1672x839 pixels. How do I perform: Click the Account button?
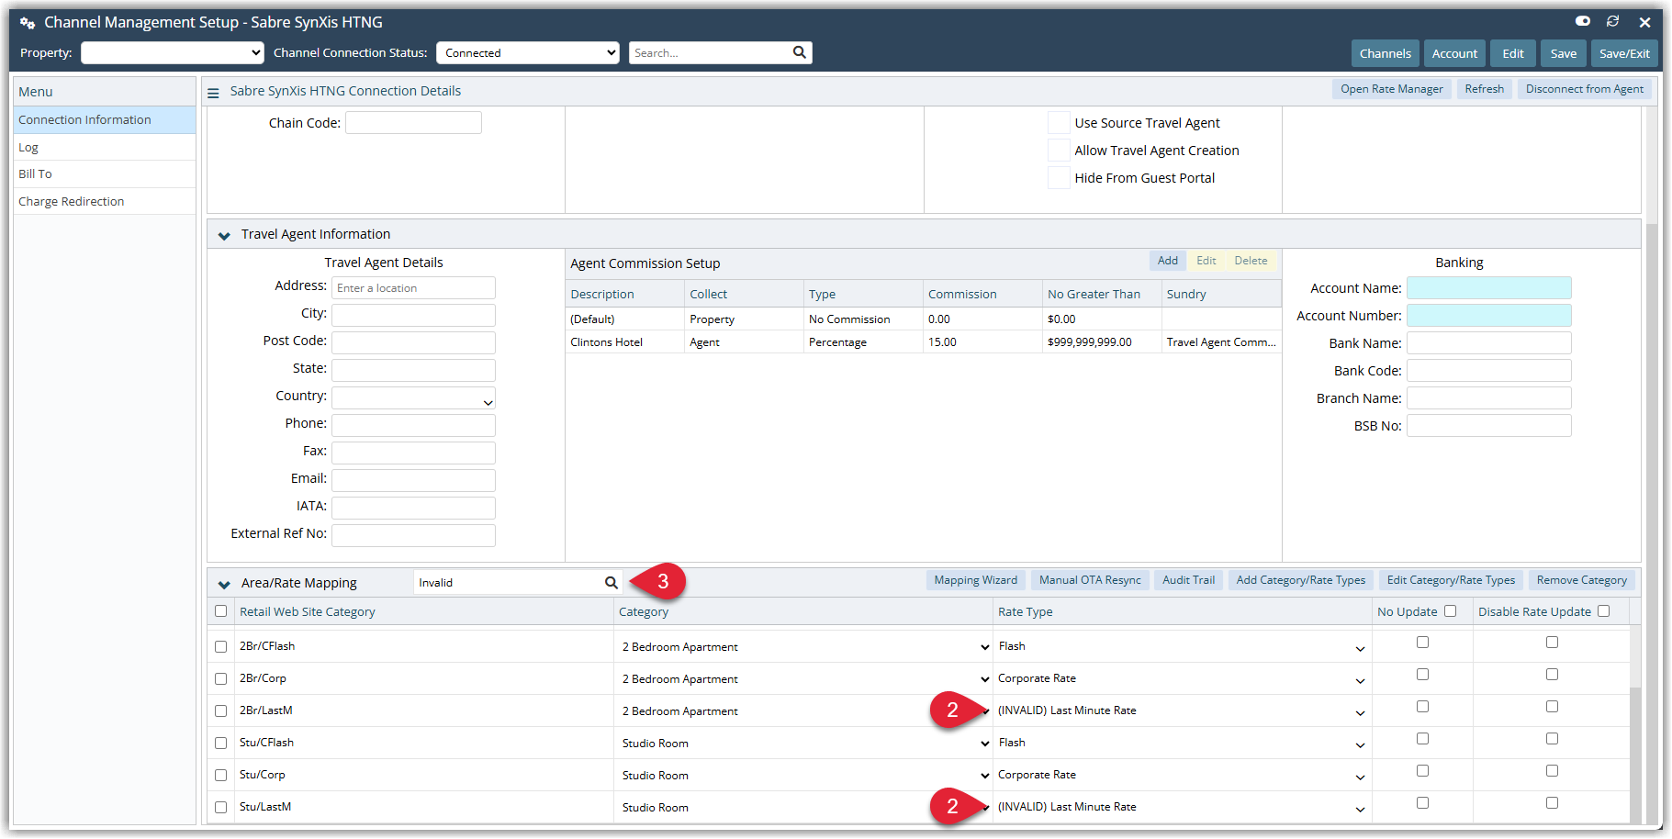tap(1454, 53)
